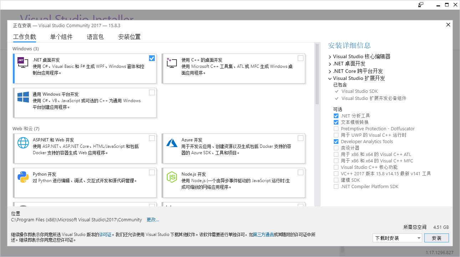Click the Visual Studio SDK included item
The image size is (460, 257).
[x=359, y=91]
